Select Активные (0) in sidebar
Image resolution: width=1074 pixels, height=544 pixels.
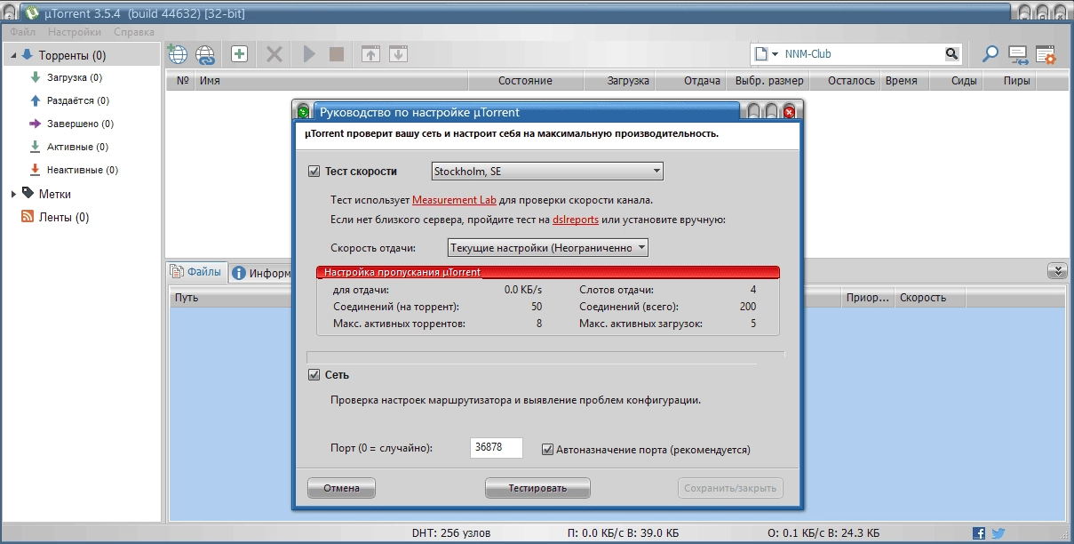(78, 147)
